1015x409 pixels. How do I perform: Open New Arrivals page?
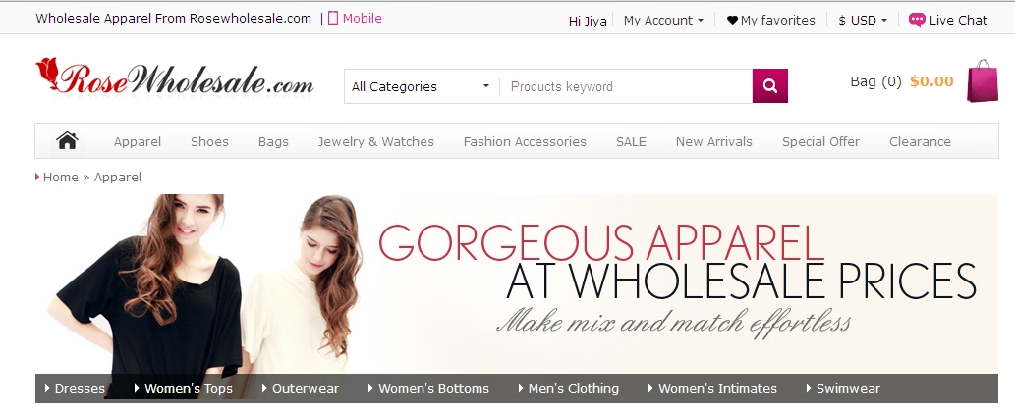[x=714, y=141]
